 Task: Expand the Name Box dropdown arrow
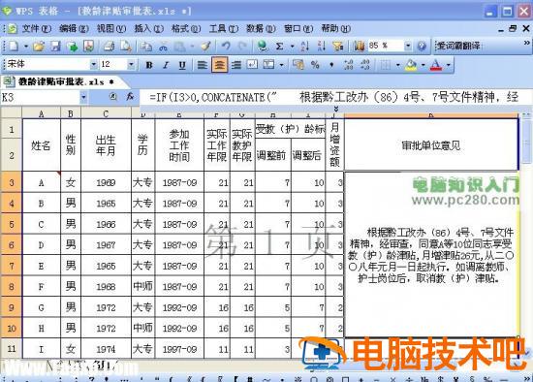83,98
